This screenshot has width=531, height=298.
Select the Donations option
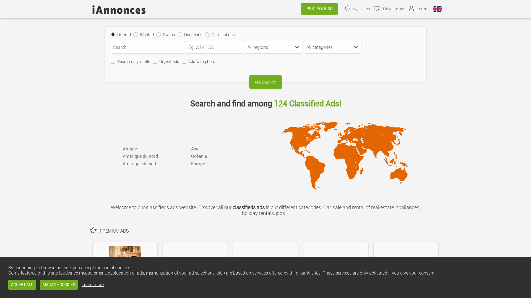click(x=180, y=34)
